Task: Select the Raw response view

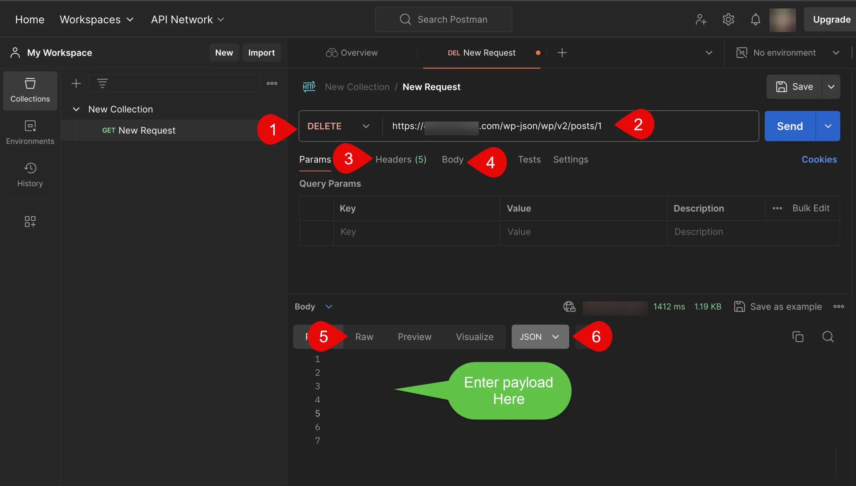Action: coord(364,337)
